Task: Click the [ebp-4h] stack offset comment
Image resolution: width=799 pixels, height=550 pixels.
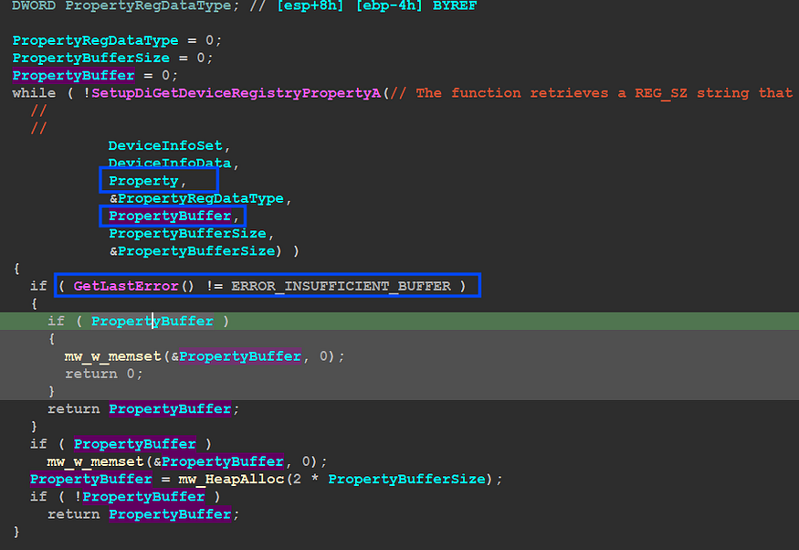Action: tap(389, 6)
